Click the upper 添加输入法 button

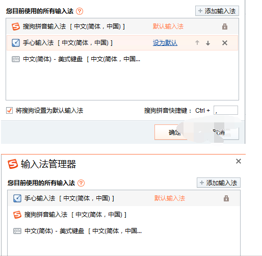(x=217, y=11)
